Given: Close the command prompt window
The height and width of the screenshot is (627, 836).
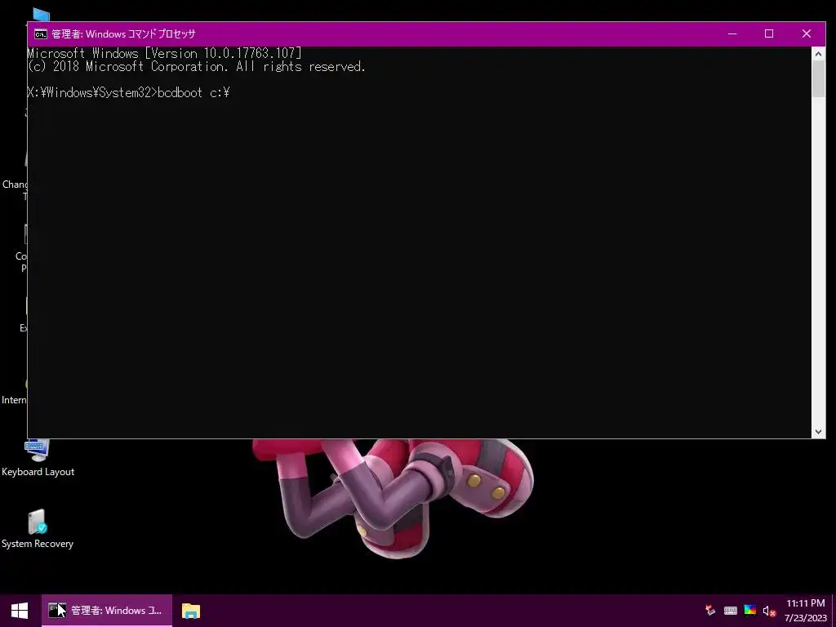Looking at the screenshot, I should pyautogui.click(x=806, y=33).
